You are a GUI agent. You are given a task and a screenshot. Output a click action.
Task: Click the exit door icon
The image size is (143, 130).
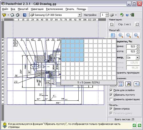click(x=132, y=15)
